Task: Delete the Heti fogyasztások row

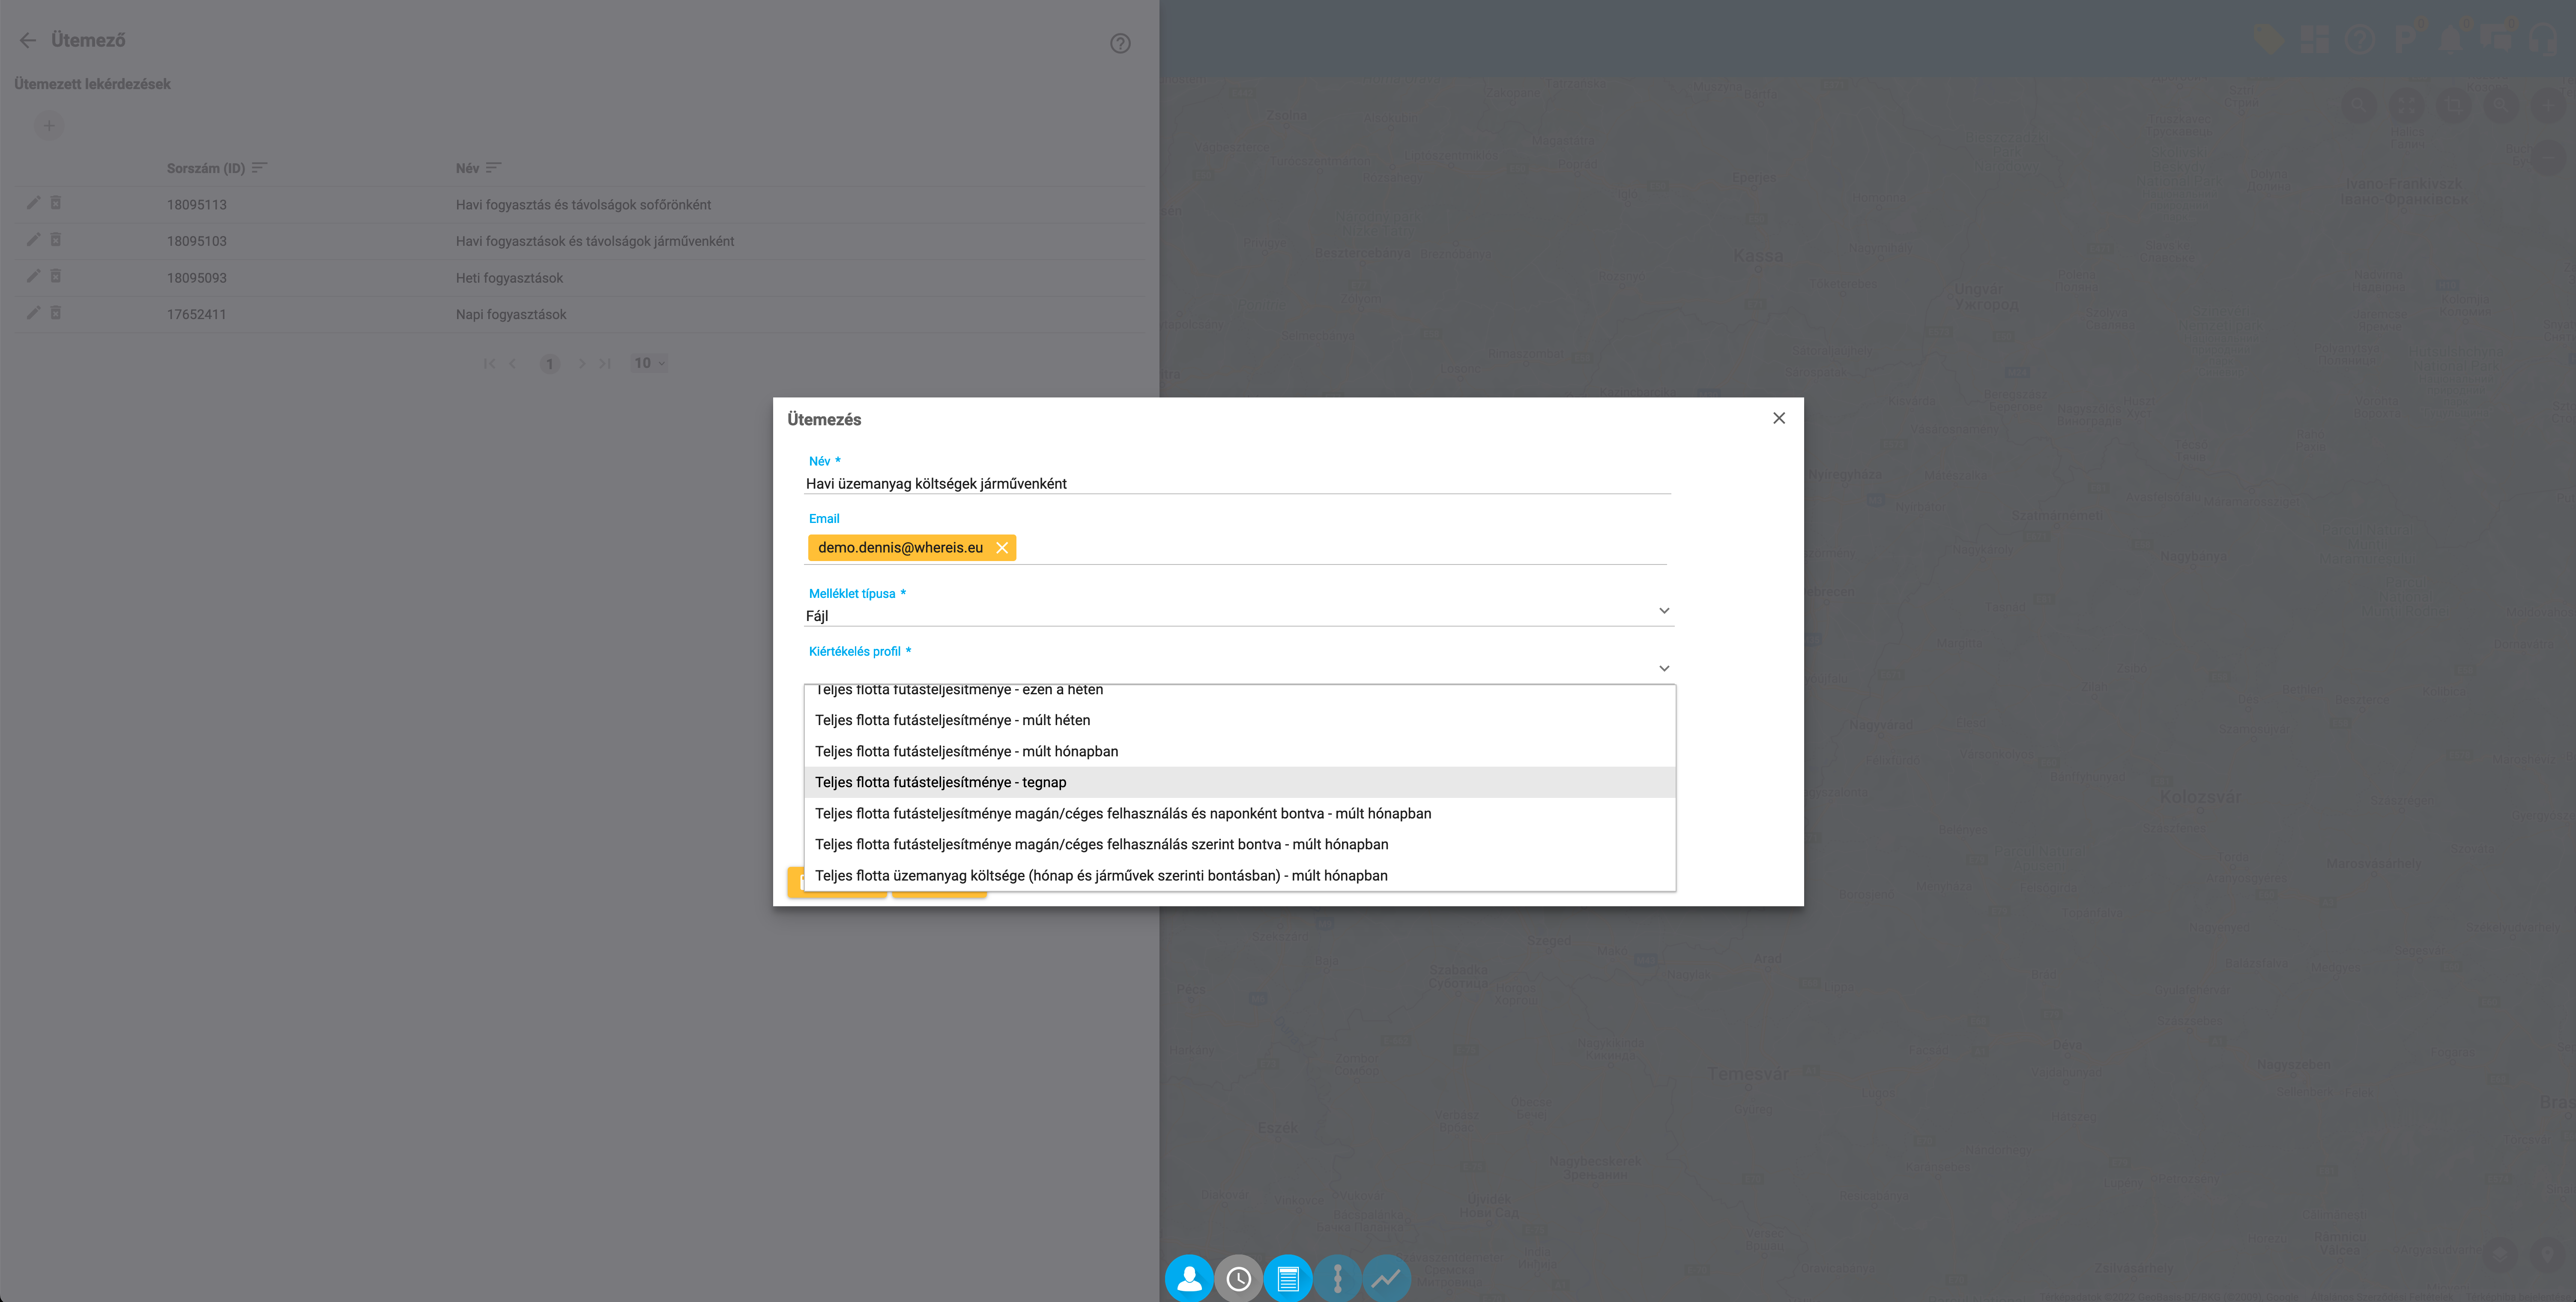Action: pos(56,276)
